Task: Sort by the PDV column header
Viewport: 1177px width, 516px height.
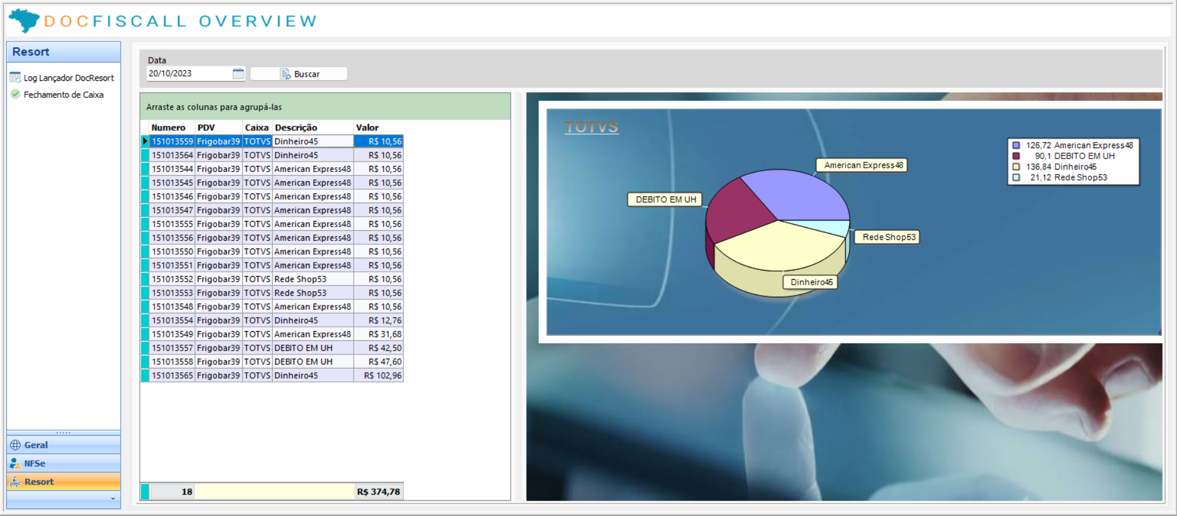Action: click(219, 127)
